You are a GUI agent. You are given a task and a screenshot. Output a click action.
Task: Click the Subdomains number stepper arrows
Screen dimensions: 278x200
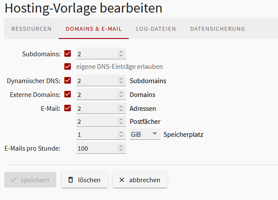(x=121, y=54)
